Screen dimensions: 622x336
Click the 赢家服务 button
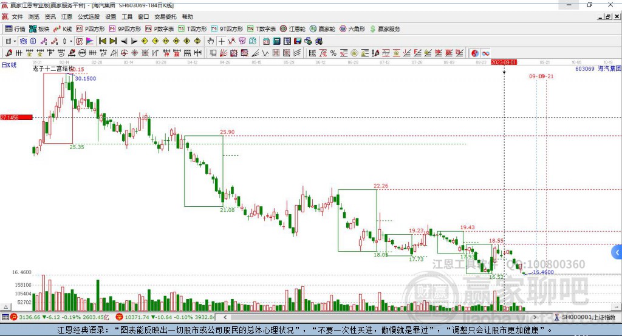[384, 29]
